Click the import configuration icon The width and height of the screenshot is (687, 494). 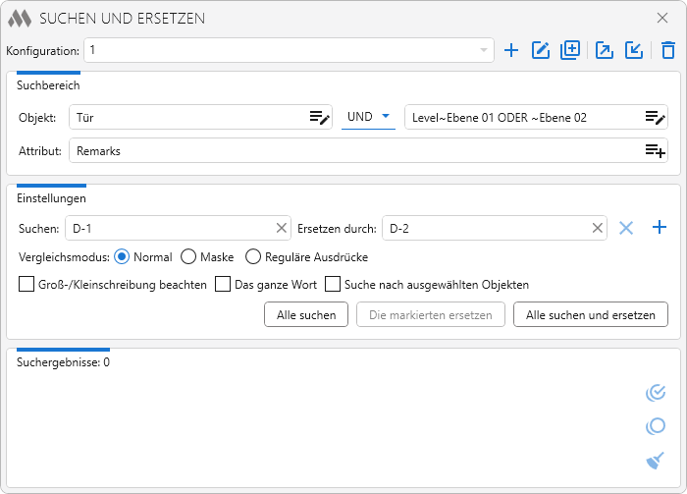click(x=634, y=50)
